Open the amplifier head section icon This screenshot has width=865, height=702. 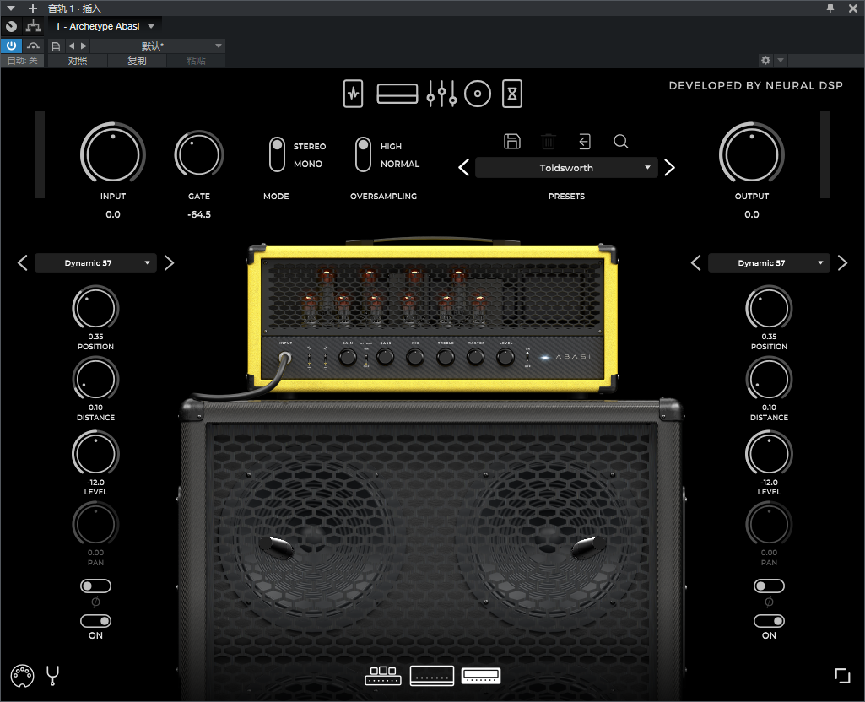pos(397,94)
